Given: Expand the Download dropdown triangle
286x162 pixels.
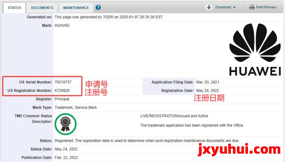Looking at the screenshot, I should [x=234, y=7].
